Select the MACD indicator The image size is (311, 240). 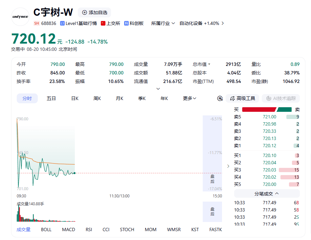(x=69, y=230)
